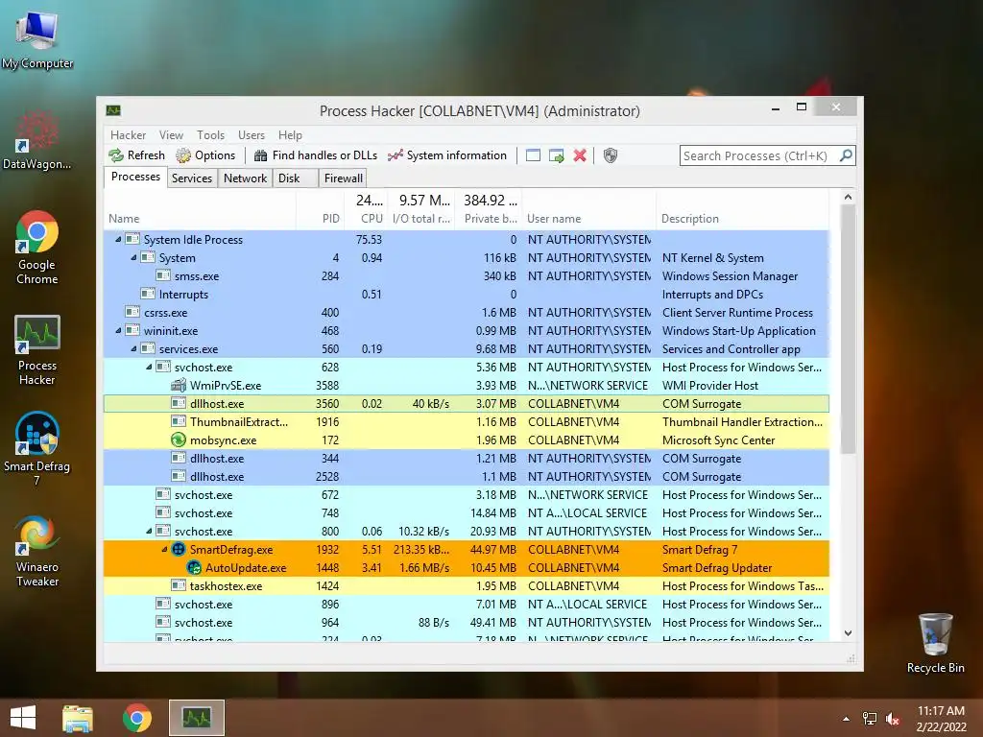Open Process Hacker desktop shortcut

click(37, 350)
